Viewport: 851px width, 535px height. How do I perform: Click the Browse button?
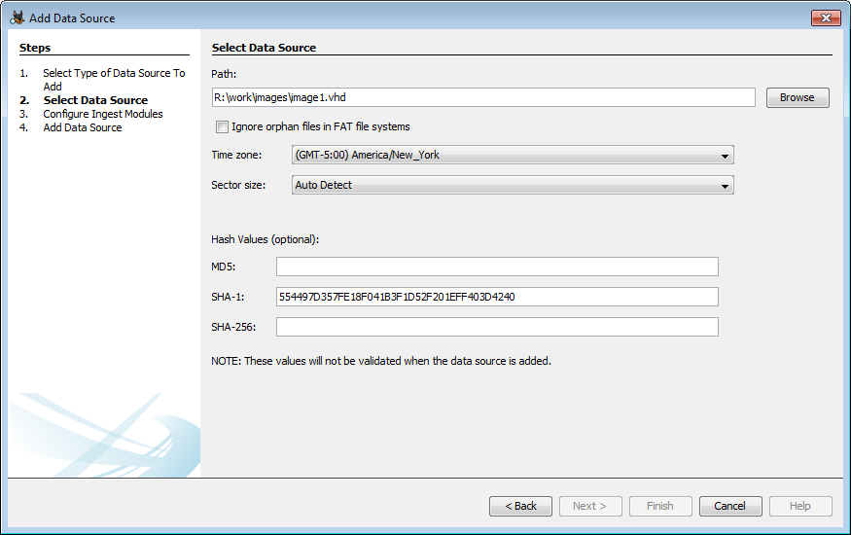(x=797, y=97)
